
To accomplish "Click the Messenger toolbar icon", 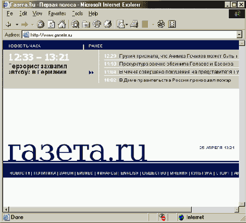I will 172,24.
